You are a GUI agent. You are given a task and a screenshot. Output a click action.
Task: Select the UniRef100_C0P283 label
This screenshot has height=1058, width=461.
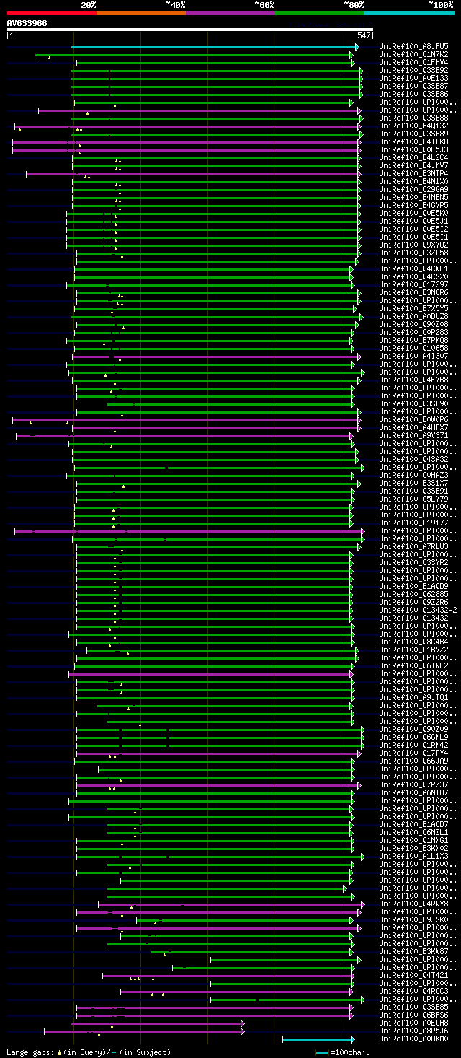pos(413,333)
